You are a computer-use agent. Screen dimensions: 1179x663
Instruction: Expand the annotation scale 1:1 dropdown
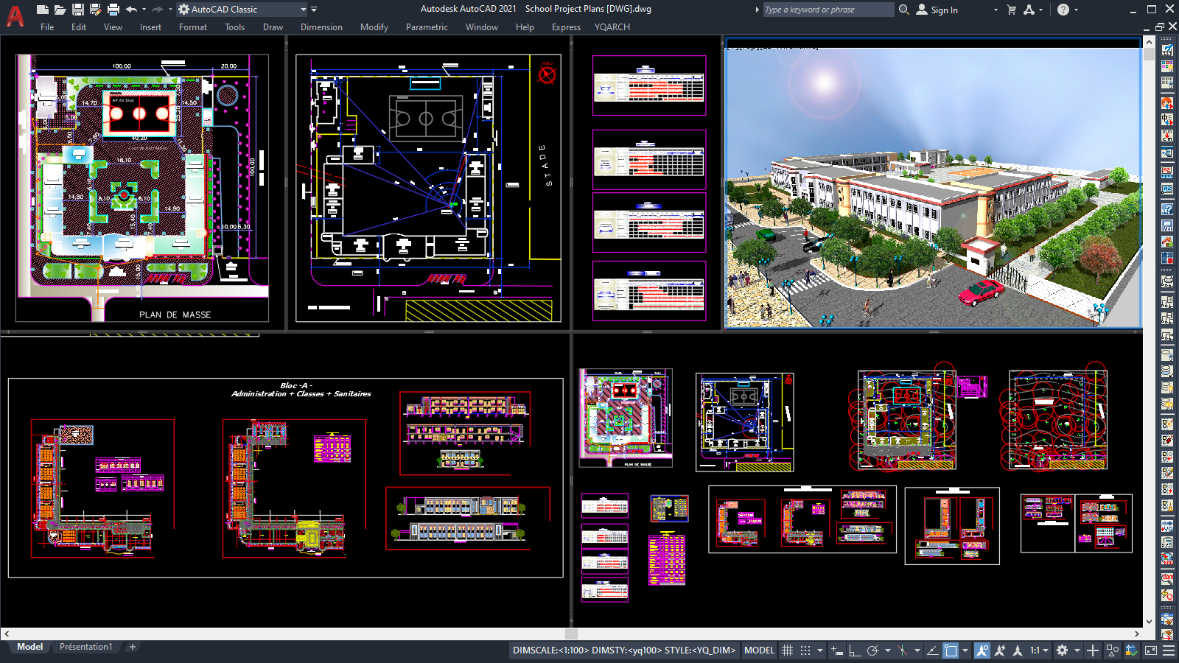[1046, 650]
